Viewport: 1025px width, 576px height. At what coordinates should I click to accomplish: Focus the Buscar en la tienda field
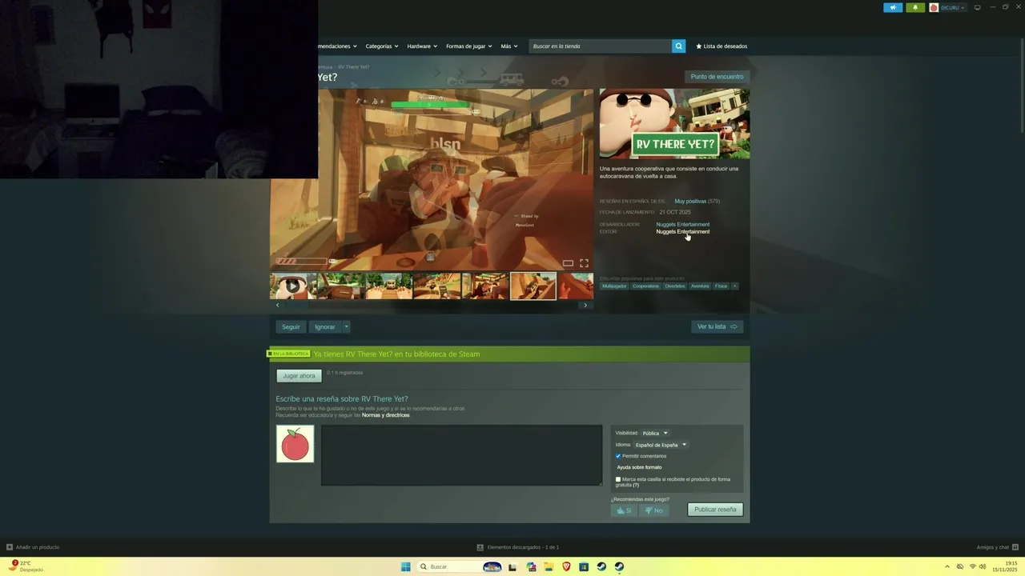[600, 46]
